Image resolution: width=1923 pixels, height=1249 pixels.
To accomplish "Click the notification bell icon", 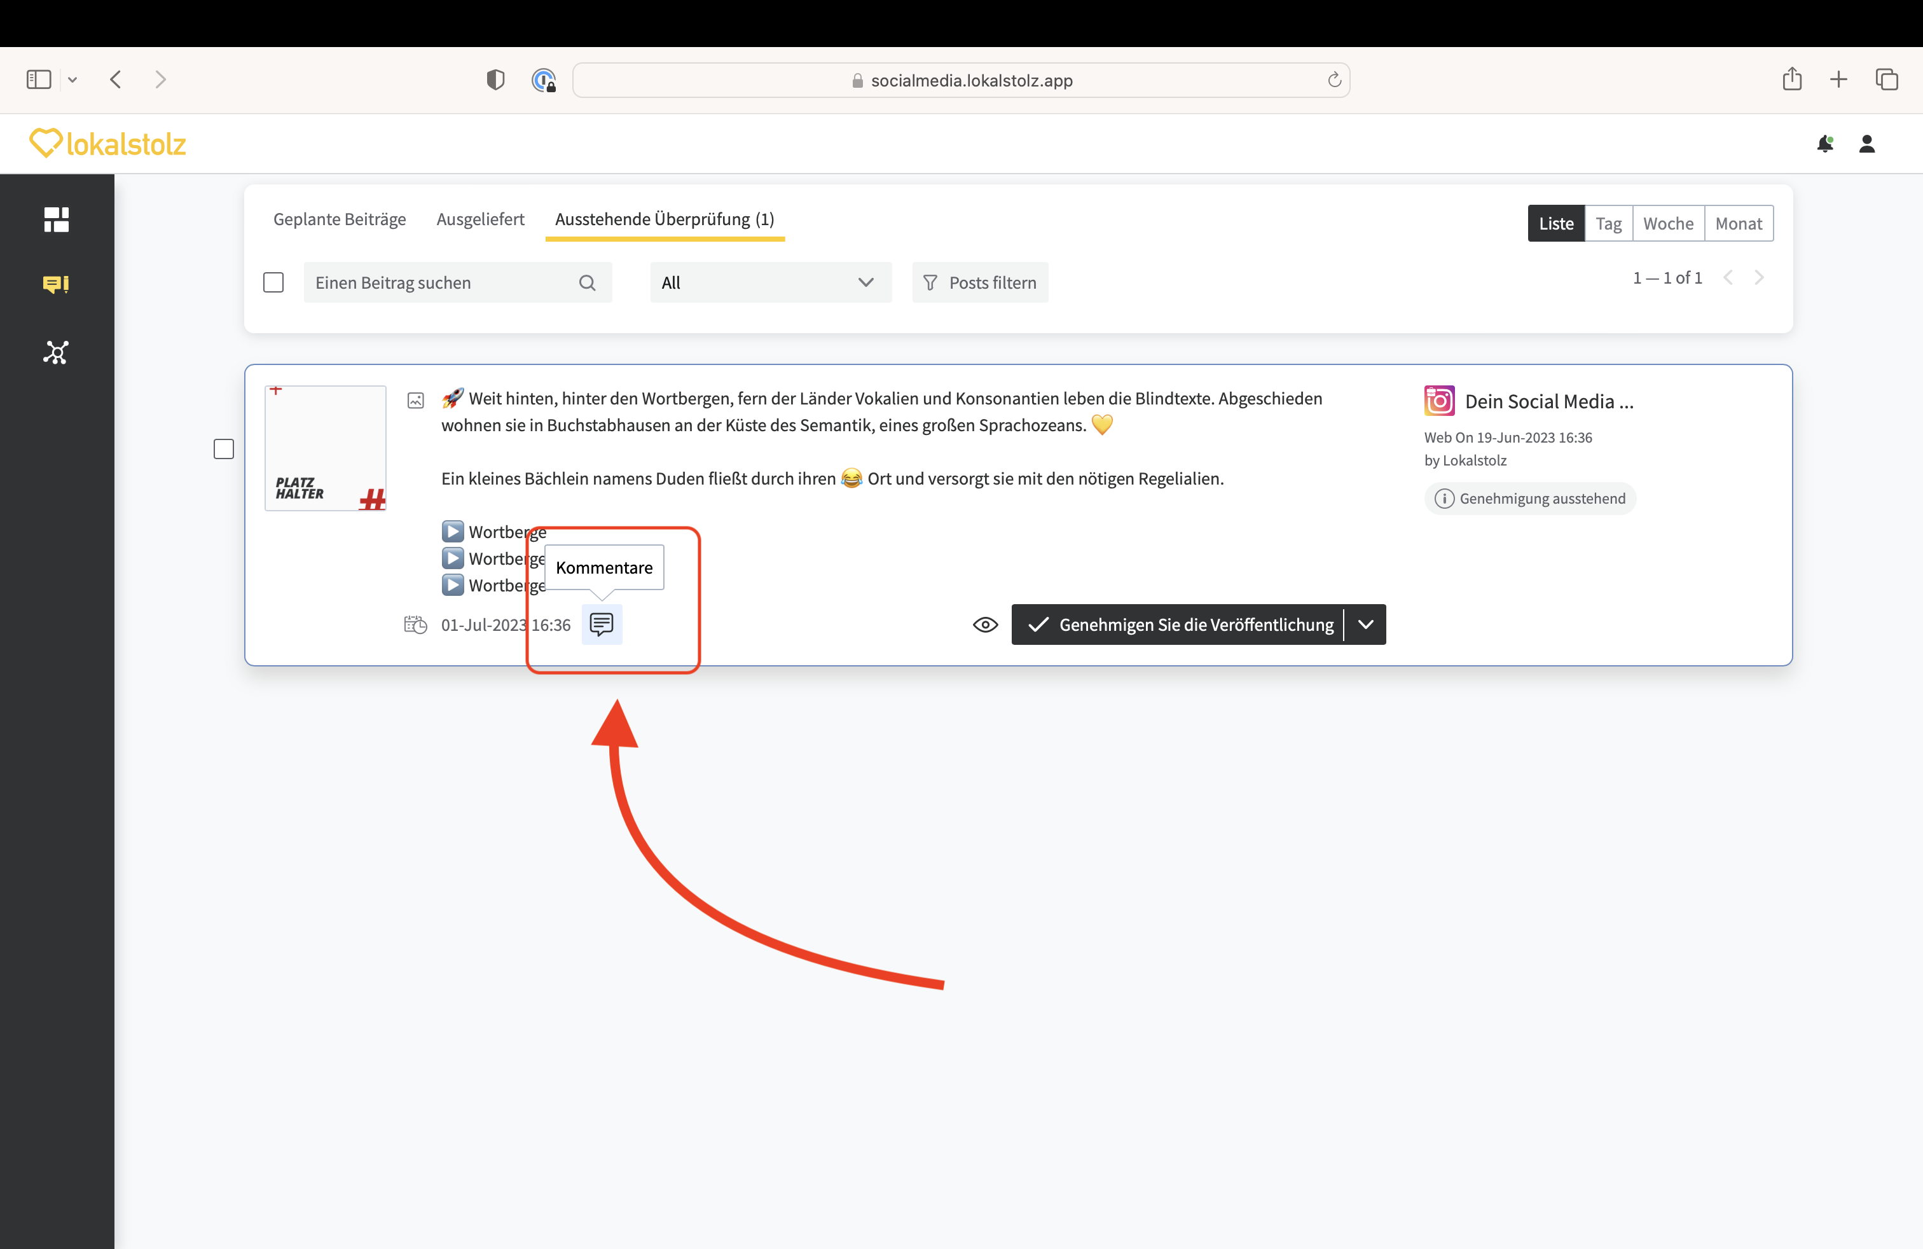I will [x=1824, y=144].
